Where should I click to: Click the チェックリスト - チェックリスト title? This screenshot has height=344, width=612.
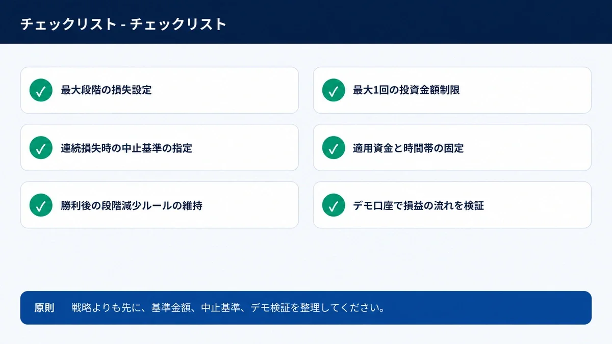(x=123, y=24)
